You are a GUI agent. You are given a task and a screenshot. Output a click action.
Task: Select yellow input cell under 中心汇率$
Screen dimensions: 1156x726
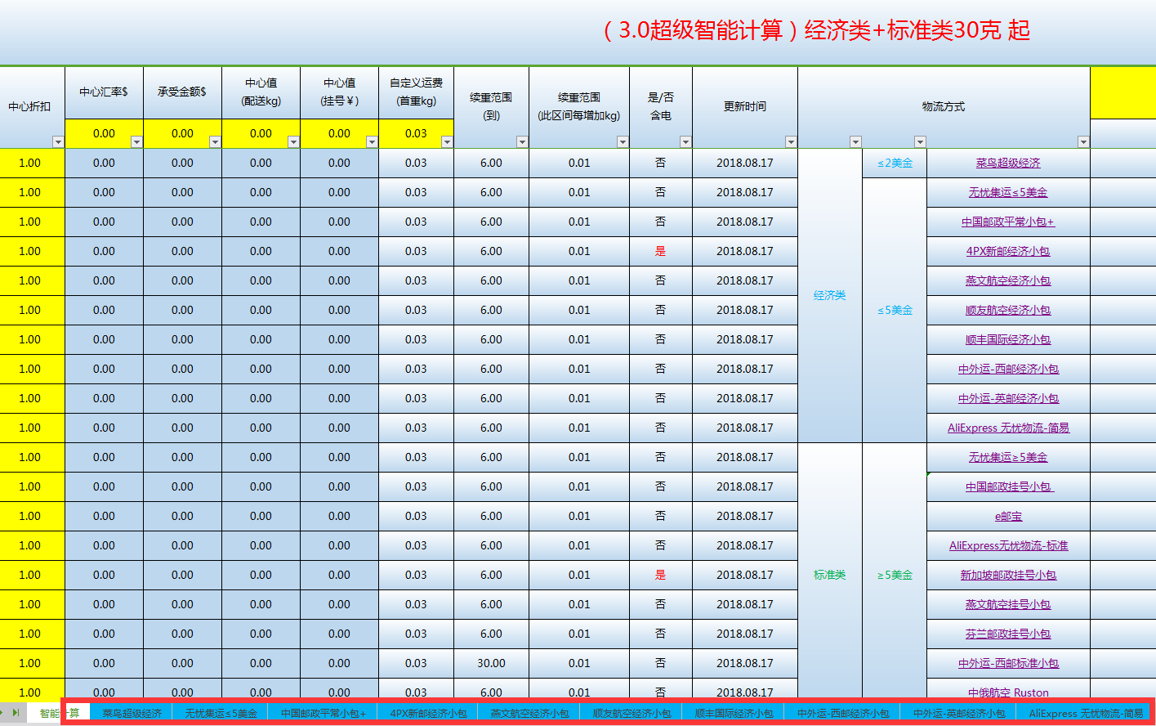coord(104,133)
